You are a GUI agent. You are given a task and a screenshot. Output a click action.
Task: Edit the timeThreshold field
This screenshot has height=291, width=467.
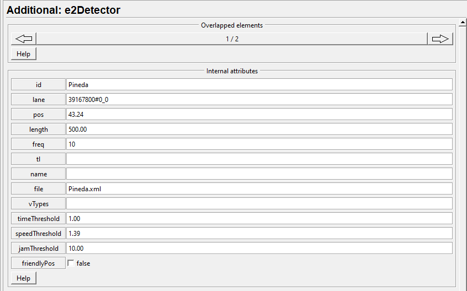259,219
